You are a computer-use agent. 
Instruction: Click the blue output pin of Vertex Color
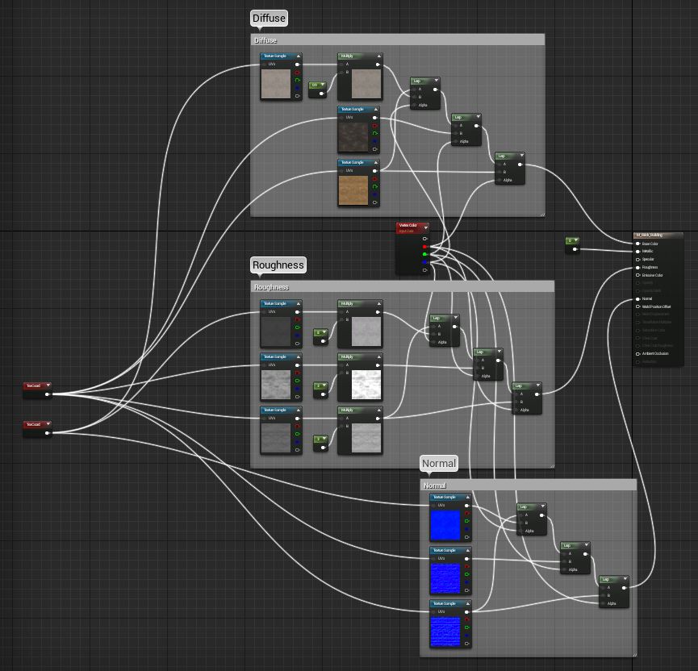click(424, 262)
